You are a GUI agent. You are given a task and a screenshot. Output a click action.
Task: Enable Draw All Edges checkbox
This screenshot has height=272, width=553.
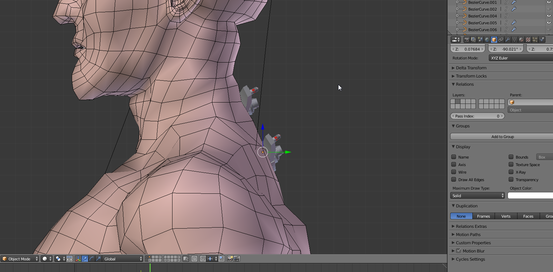coord(454,179)
